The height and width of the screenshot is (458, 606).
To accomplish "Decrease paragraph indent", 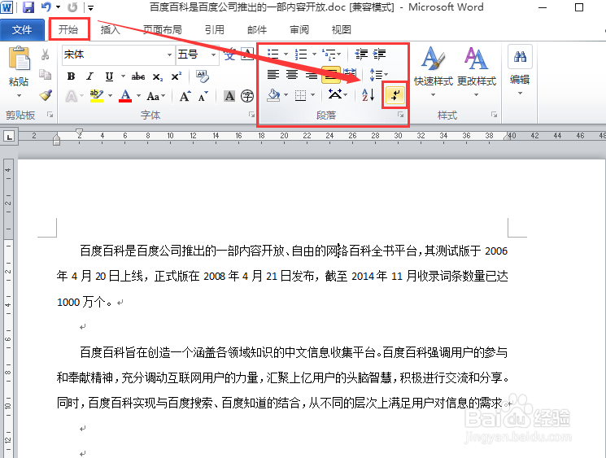I will (x=361, y=55).
